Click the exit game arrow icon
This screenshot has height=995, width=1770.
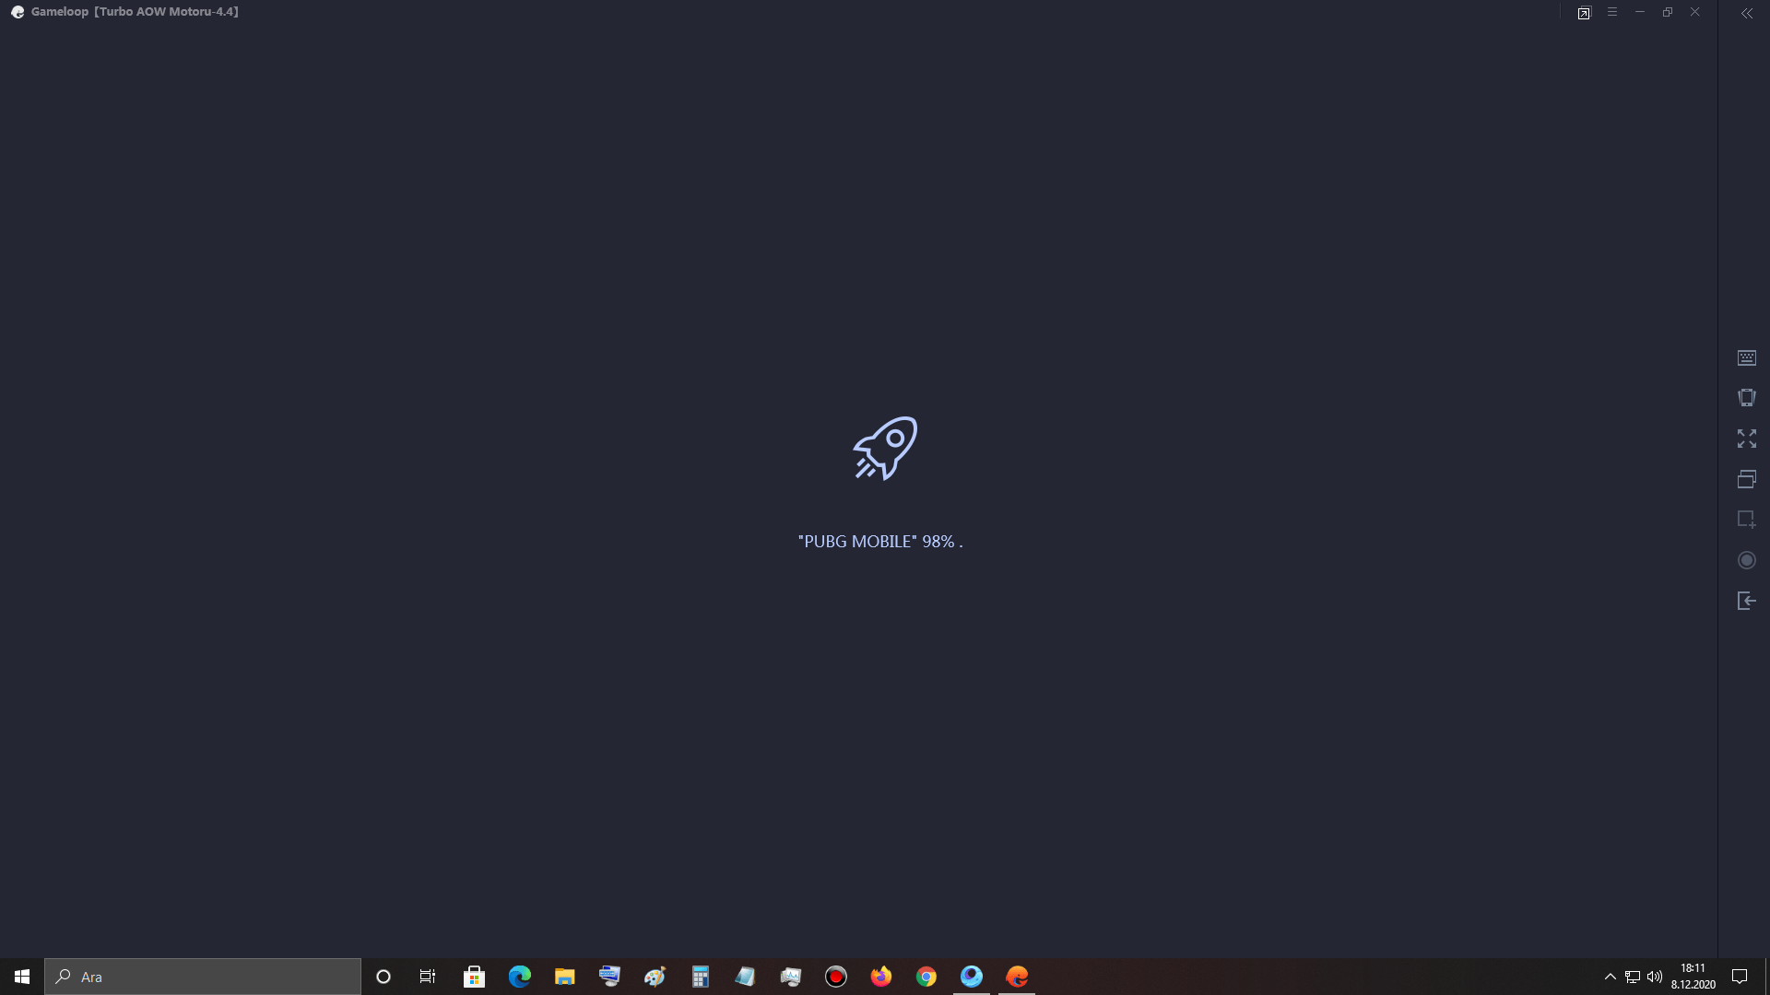tap(1746, 601)
